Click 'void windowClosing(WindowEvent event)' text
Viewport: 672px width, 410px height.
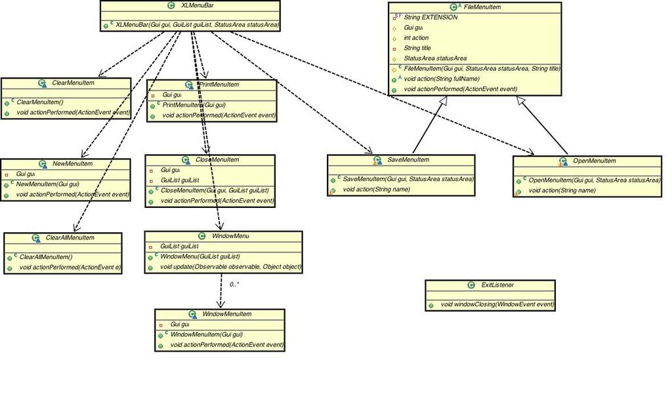(497, 304)
